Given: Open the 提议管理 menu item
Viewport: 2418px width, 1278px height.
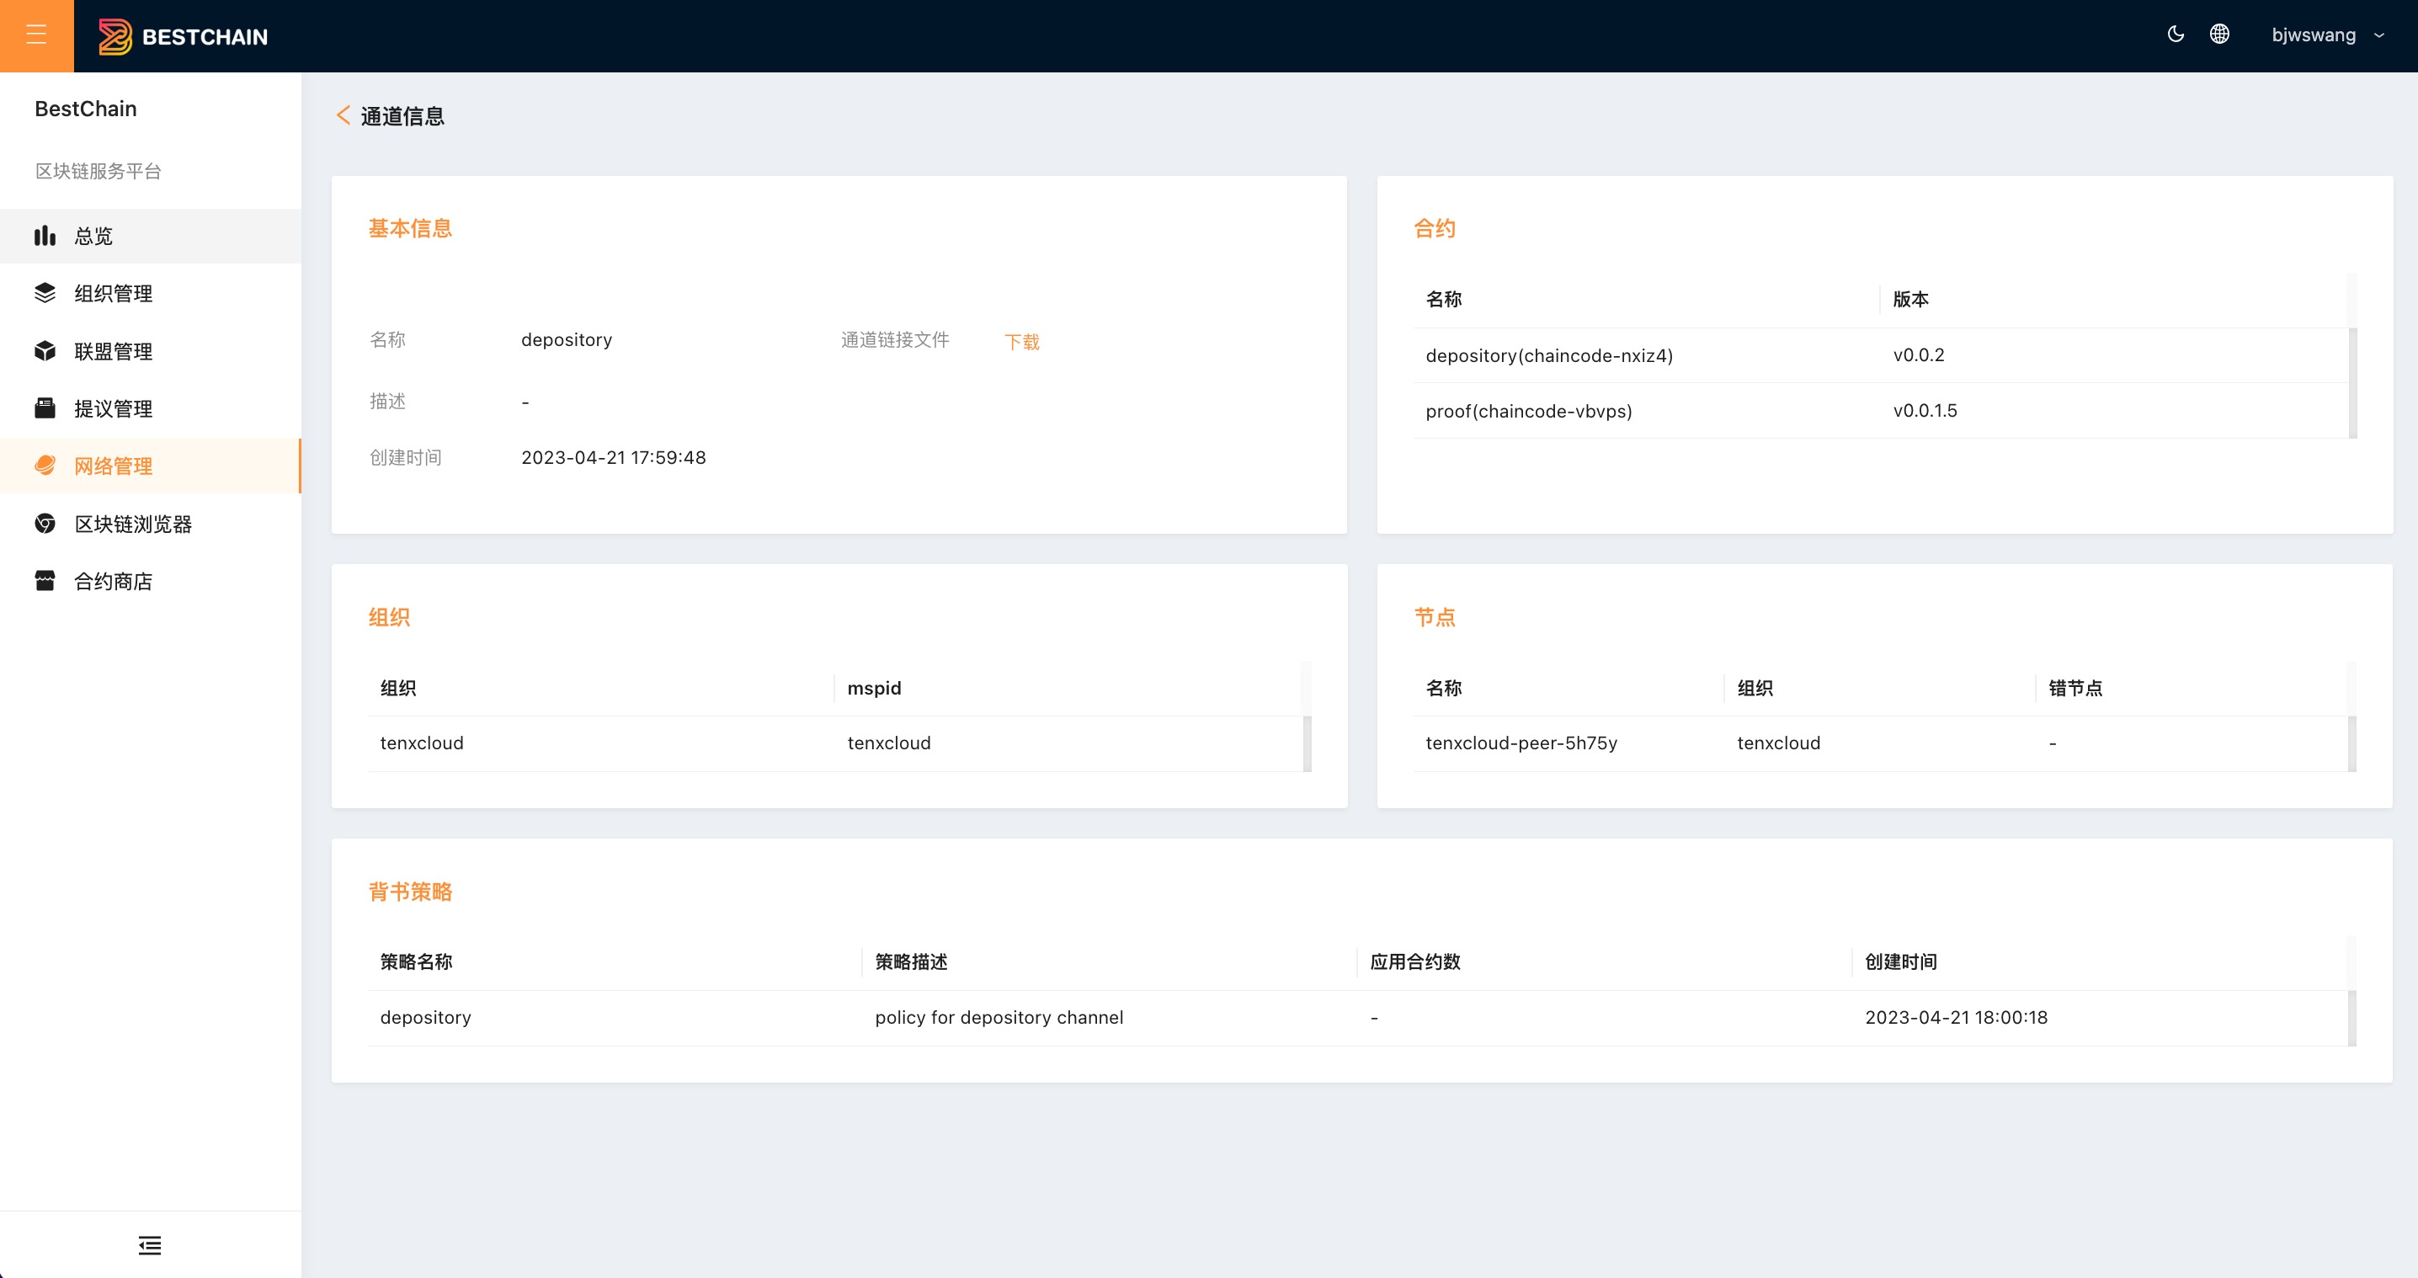Looking at the screenshot, I should [150, 408].
